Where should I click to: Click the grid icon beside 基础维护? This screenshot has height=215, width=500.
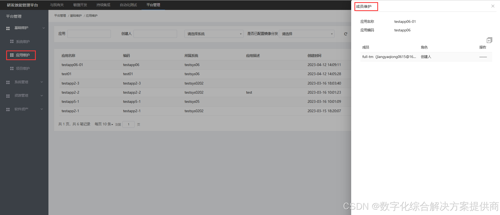[8, 28]
